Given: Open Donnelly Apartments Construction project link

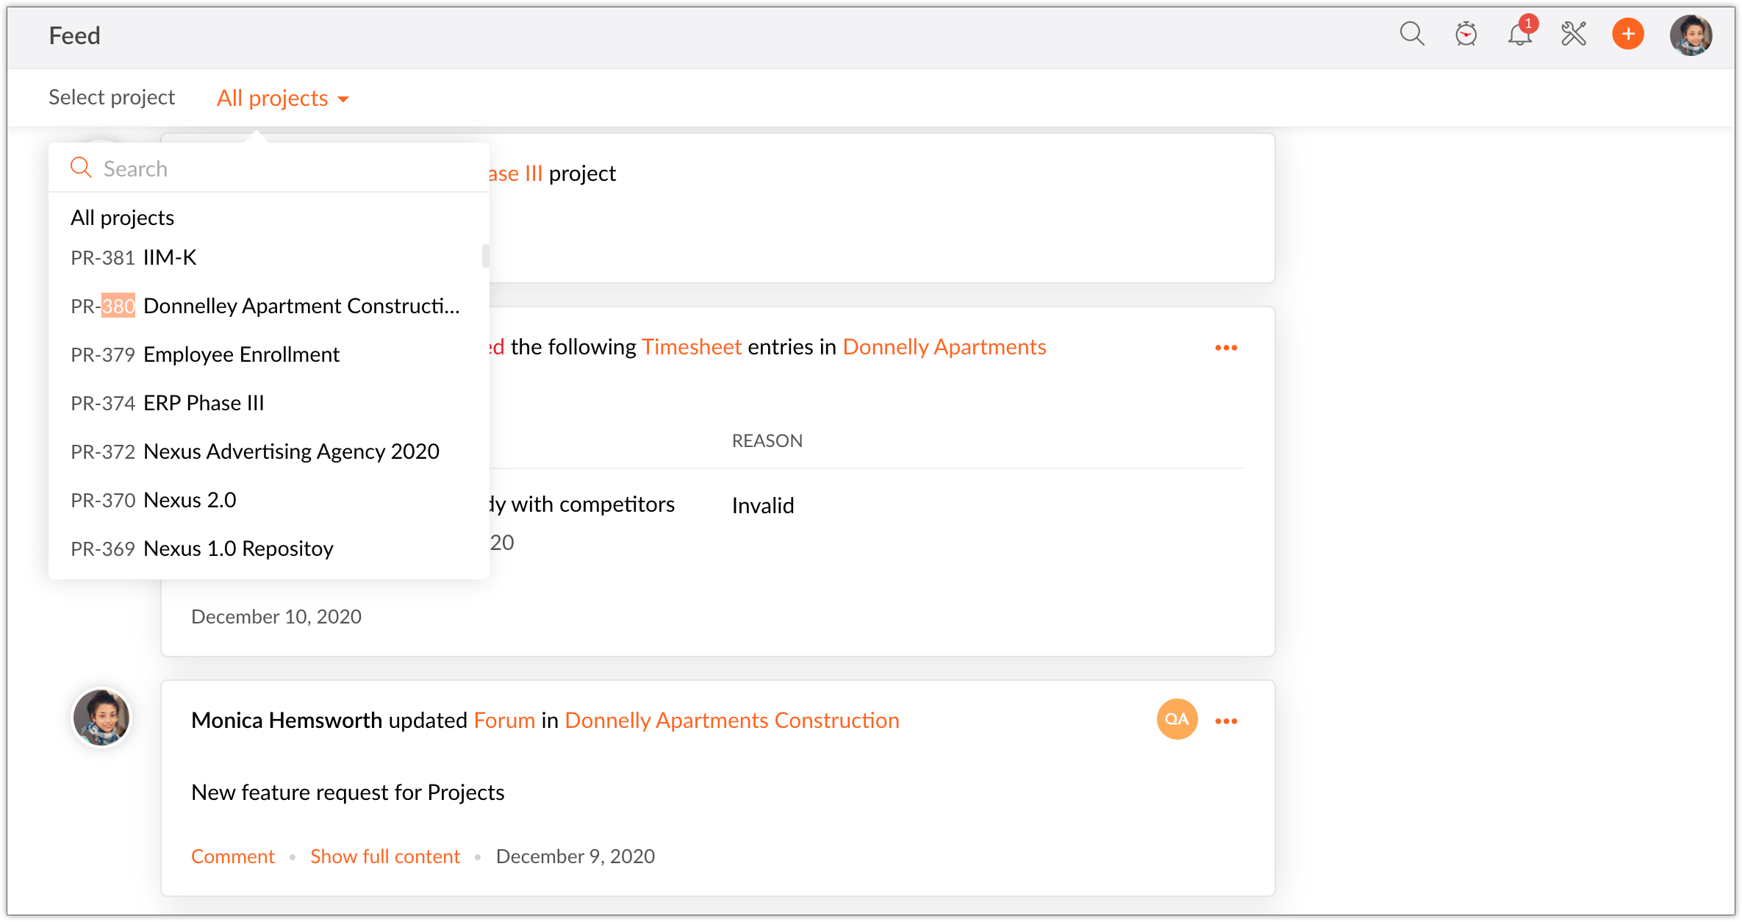Looking at the screenshot, I should tap(732, 721).
